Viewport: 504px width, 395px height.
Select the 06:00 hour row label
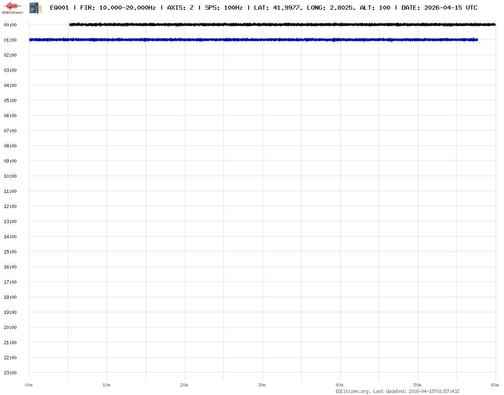tap(10, 116)
